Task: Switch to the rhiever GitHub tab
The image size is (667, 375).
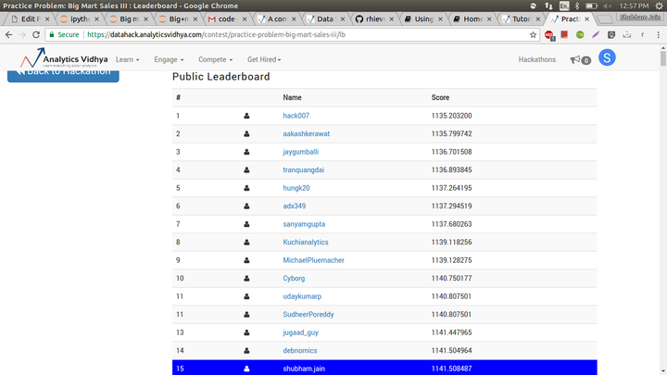Action: 374,19
